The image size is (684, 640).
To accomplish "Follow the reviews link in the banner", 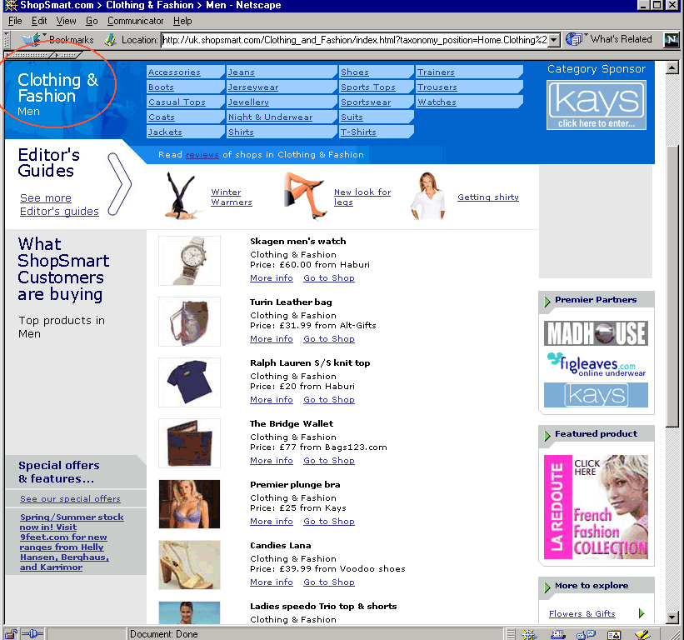I will tap(202, 154).
